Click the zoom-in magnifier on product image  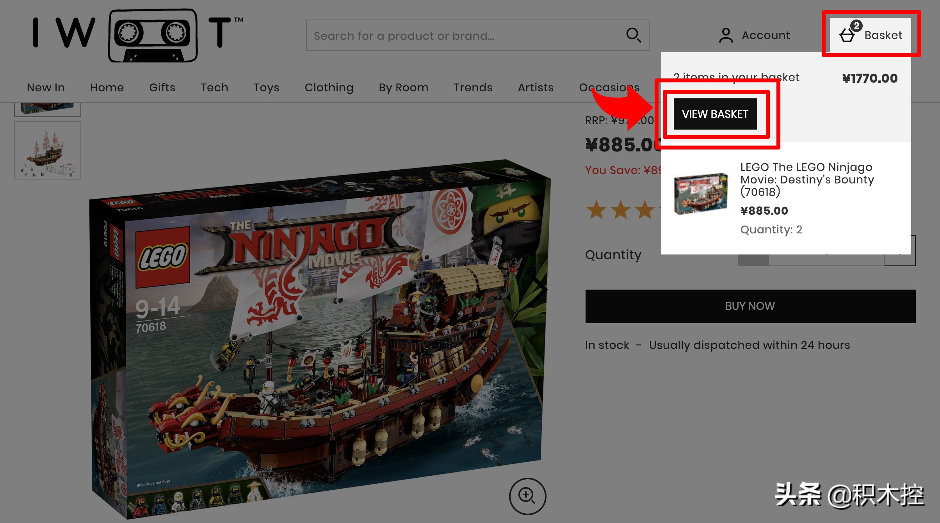[x=527, y=496]
